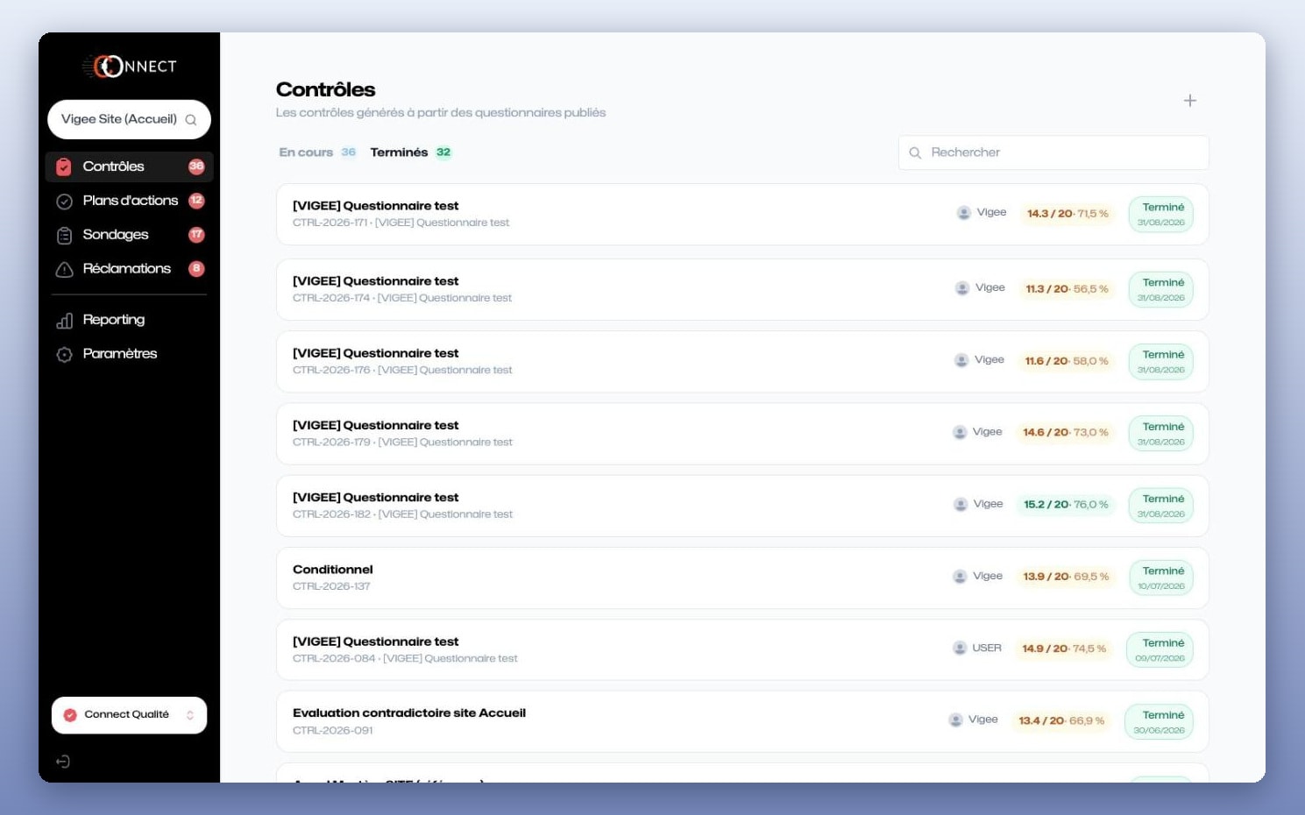Open the Vigee Site (Accueil) site selector
This screenshot has height=815, width=1305.
[129, 120]
